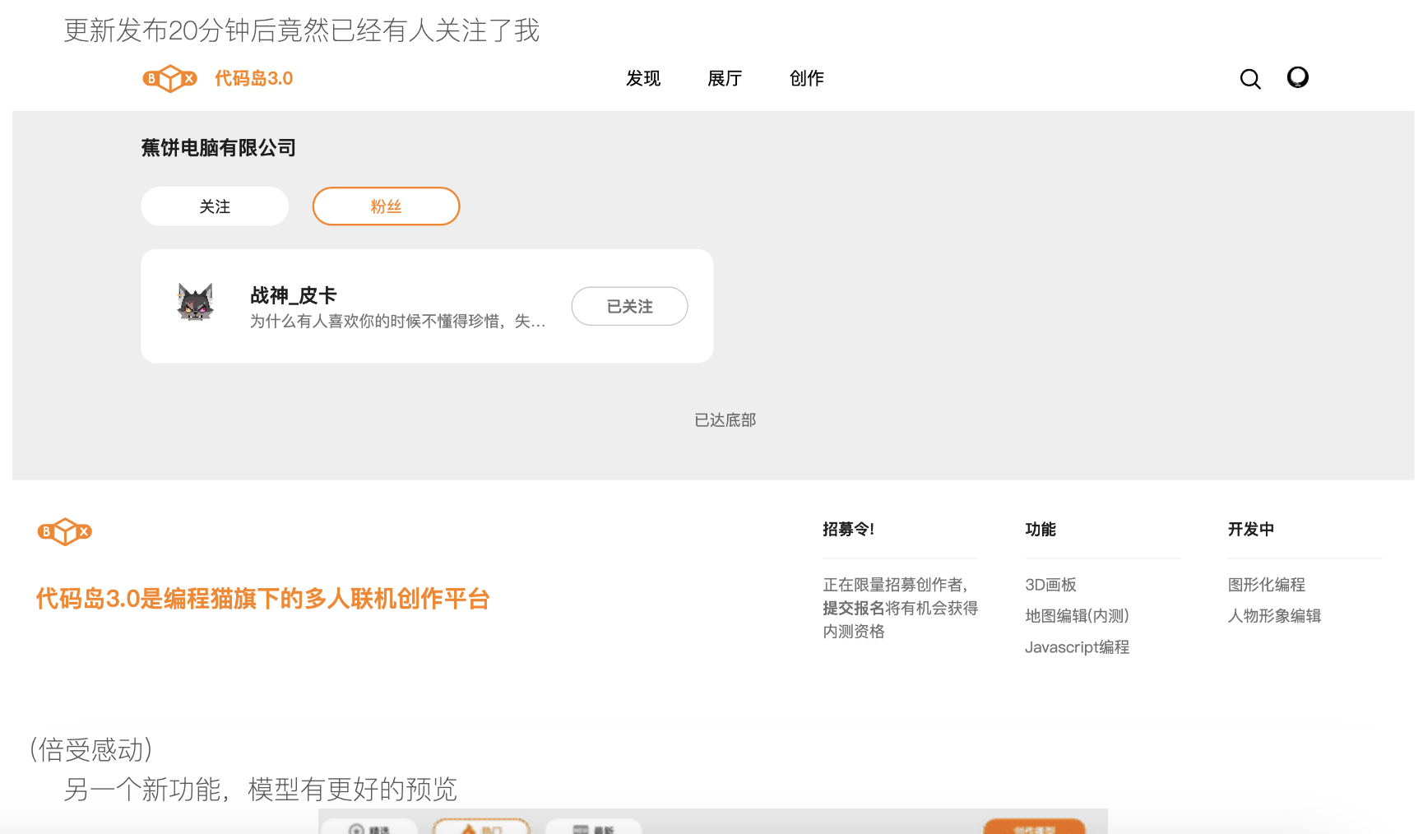This screenshot has height=834, width=1423.
Task: Open the 展厅 navigation menu
Action: [x=725, y=78]
